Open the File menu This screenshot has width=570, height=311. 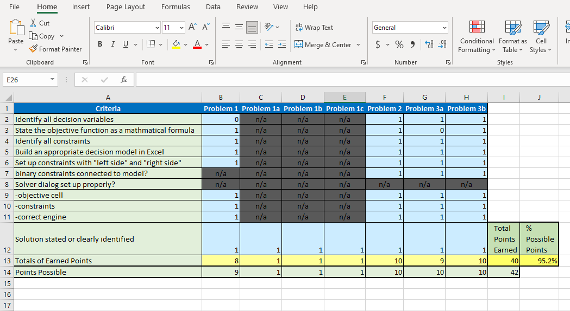(x=14, y=7)
